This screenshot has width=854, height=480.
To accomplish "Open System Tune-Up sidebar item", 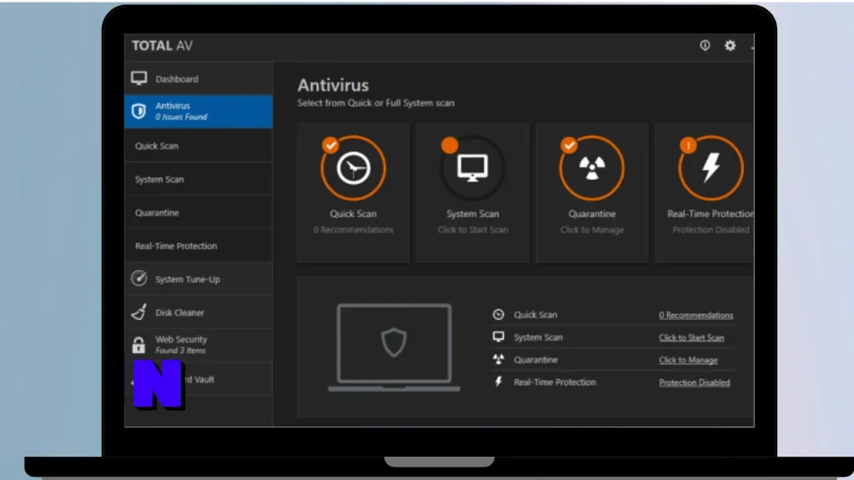I will [x=198, y=278].
